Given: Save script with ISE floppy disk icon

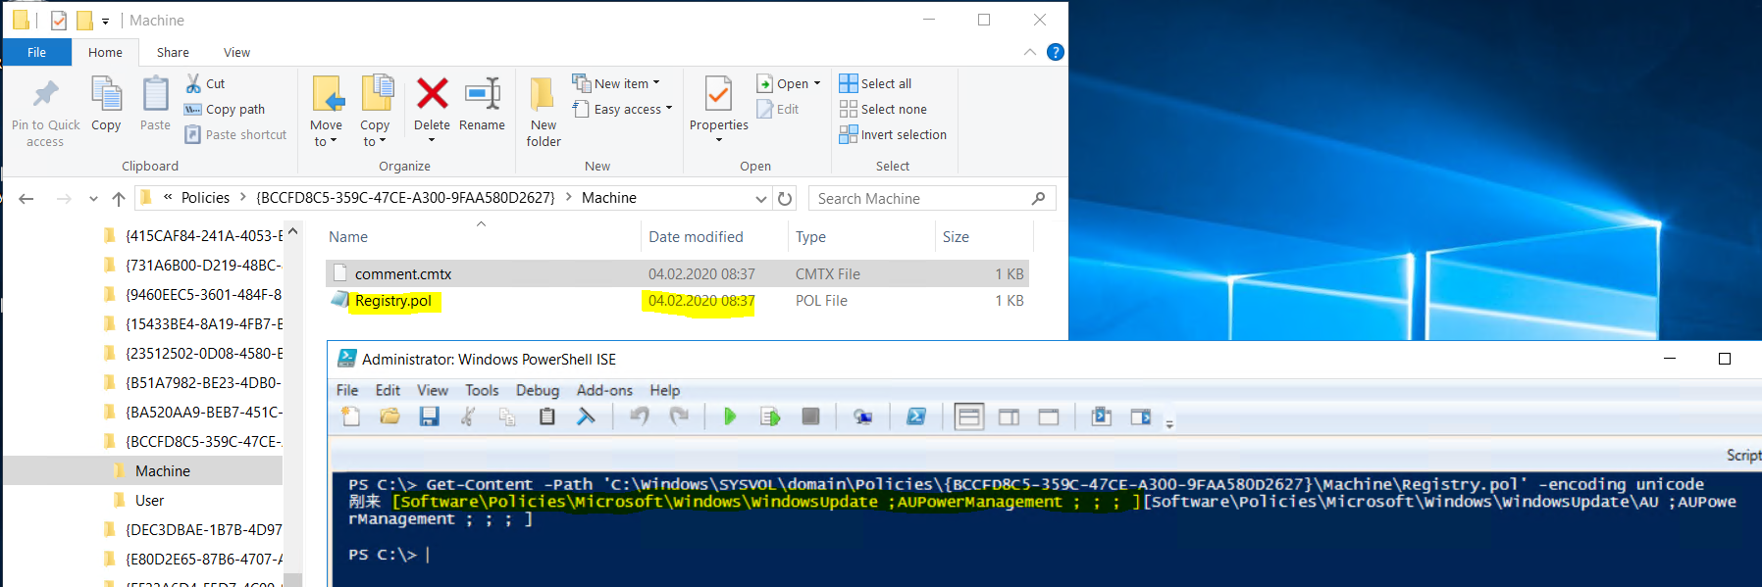Looking at the screenshot, I should [x=429, y=416].
